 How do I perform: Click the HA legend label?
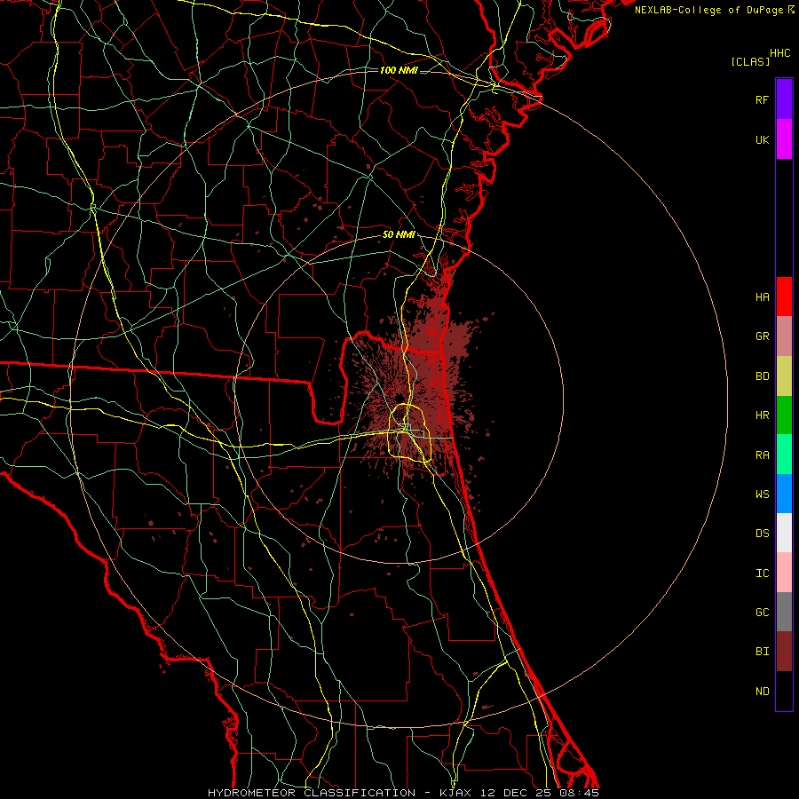(762, 297)
